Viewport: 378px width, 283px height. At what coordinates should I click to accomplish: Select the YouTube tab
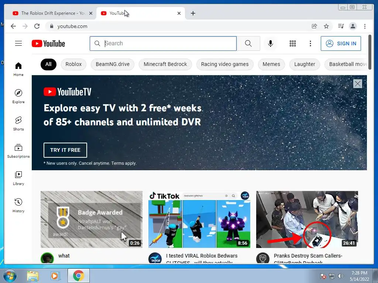click(x=140, y=13)
